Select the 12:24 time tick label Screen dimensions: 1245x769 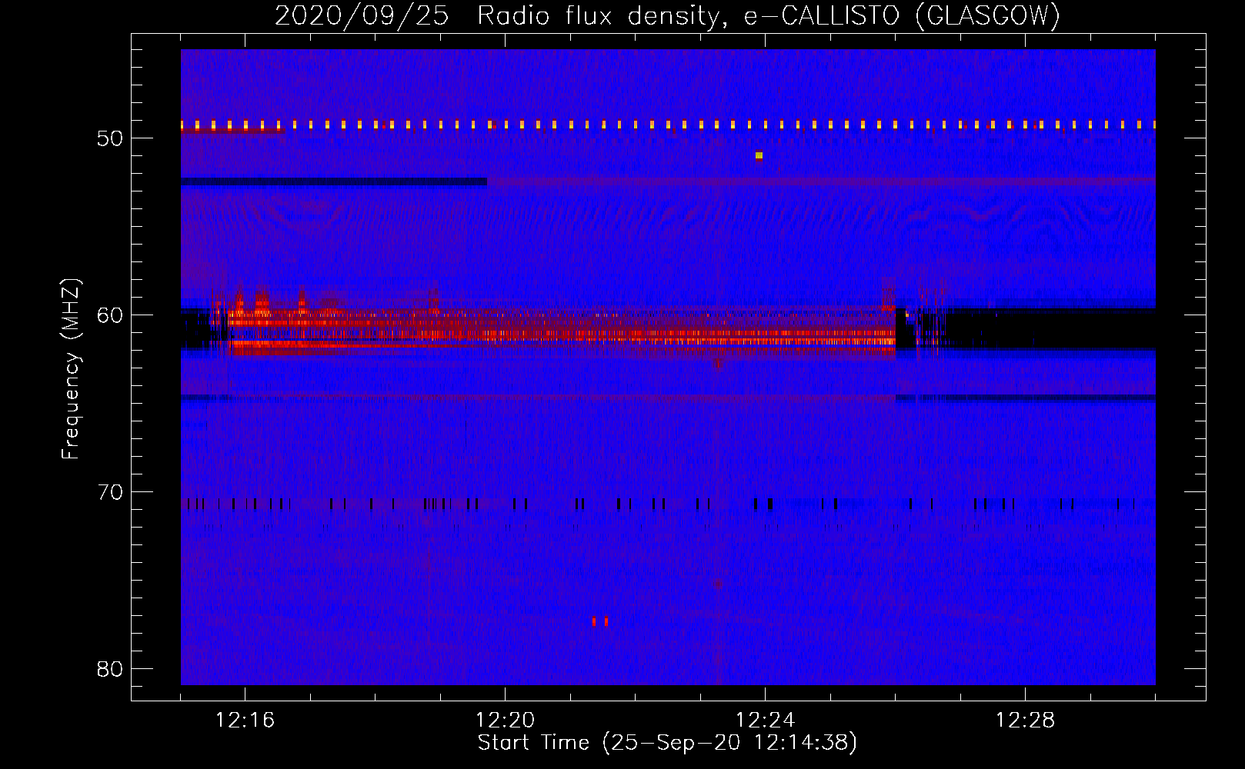(765, 721)
